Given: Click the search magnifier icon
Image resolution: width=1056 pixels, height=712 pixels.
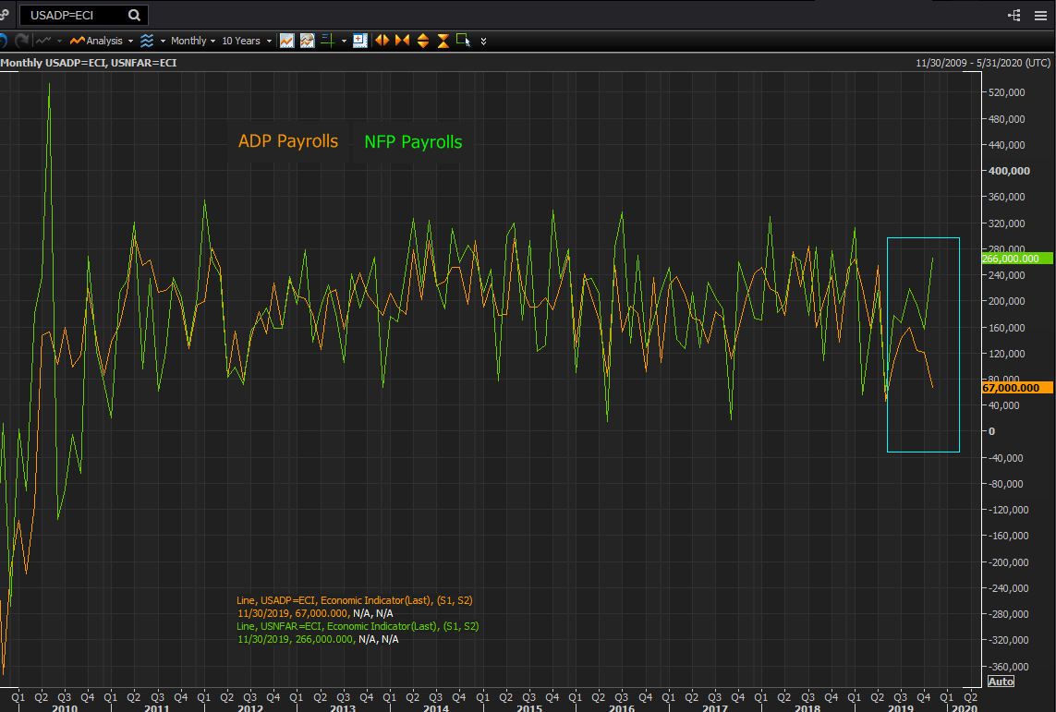Looking at the screenshot, I should (x=135, y=16).
